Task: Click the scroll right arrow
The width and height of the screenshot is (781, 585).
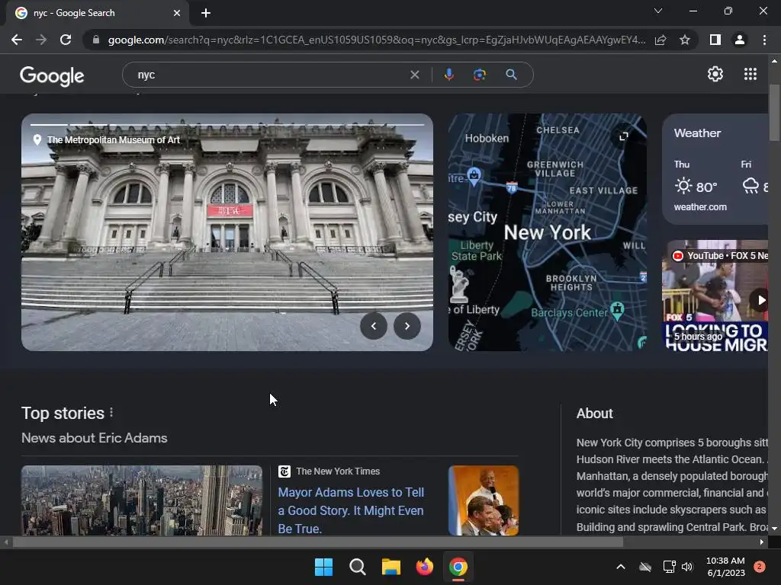Action: coord(761,542)
